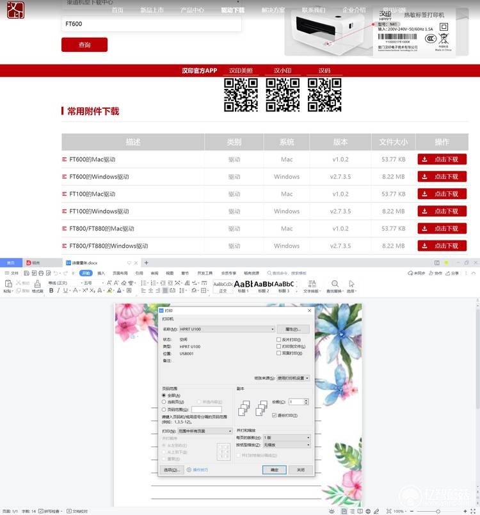
Task: Click the find and replace magnifier icon
Action: click(x=335, y=284)
